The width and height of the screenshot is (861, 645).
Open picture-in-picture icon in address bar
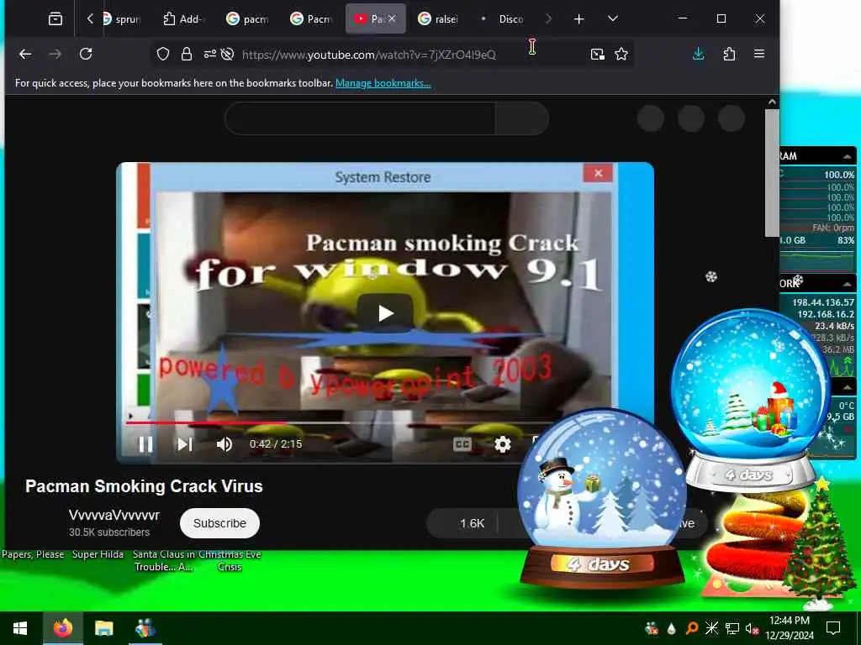coord(598,54)
